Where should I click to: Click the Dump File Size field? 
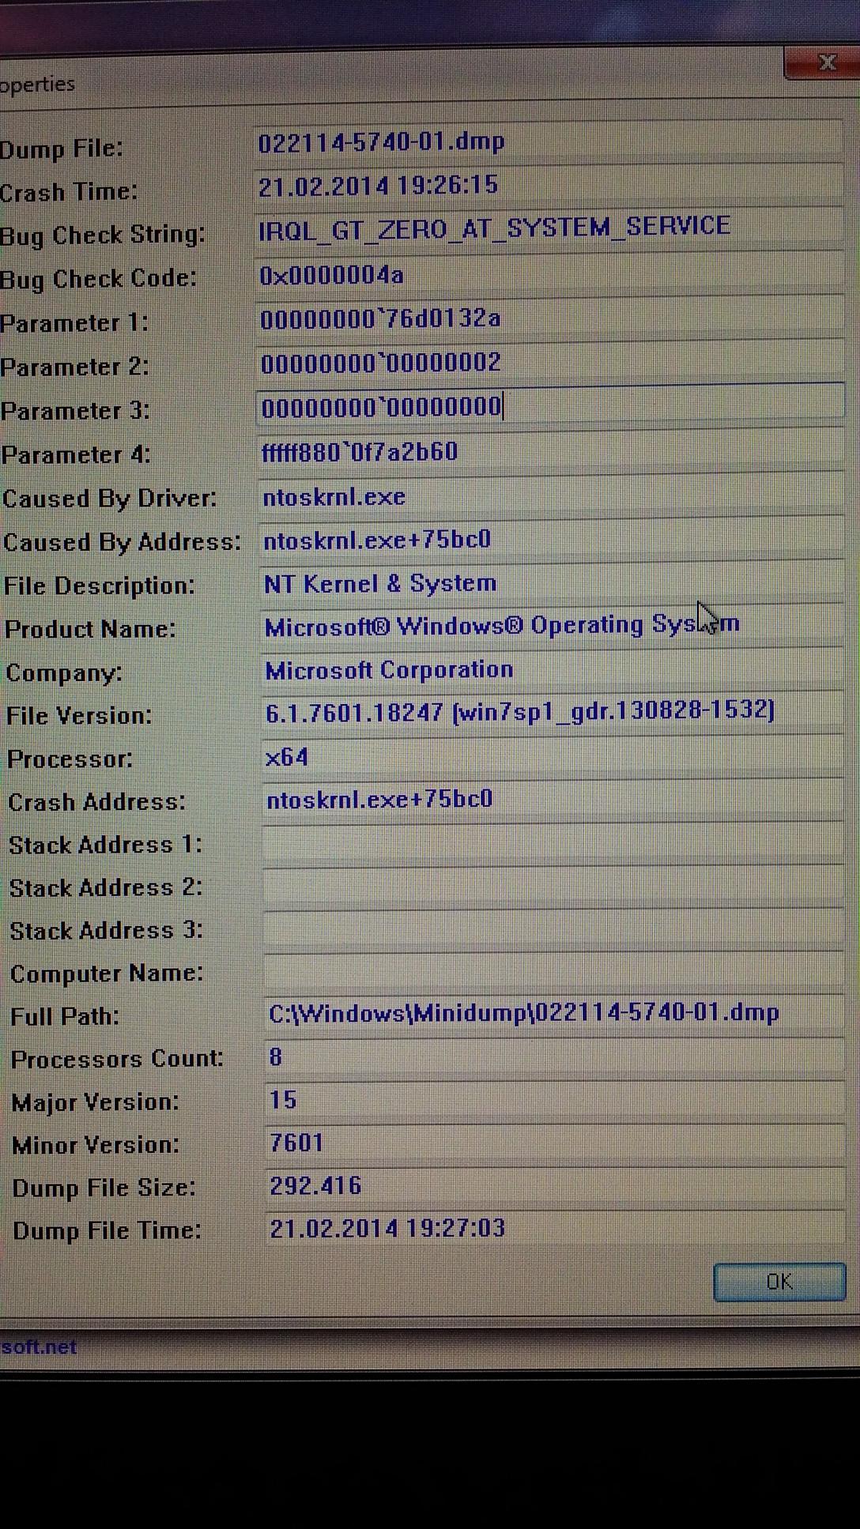(556, 1186)
